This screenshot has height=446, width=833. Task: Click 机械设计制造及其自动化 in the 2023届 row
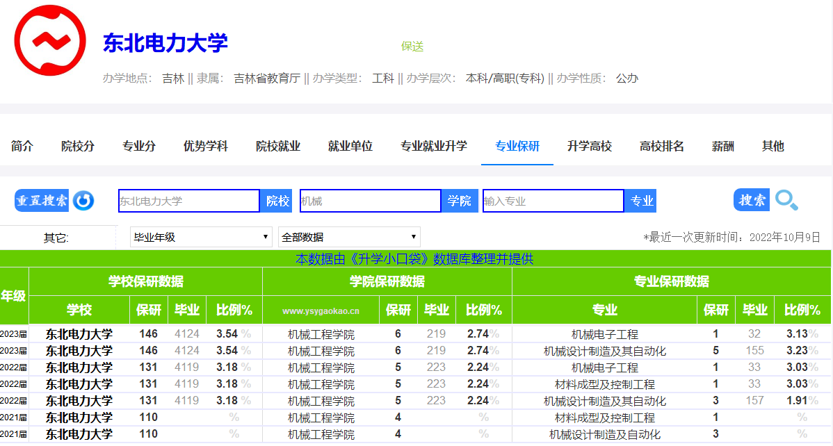click(604, 351)
